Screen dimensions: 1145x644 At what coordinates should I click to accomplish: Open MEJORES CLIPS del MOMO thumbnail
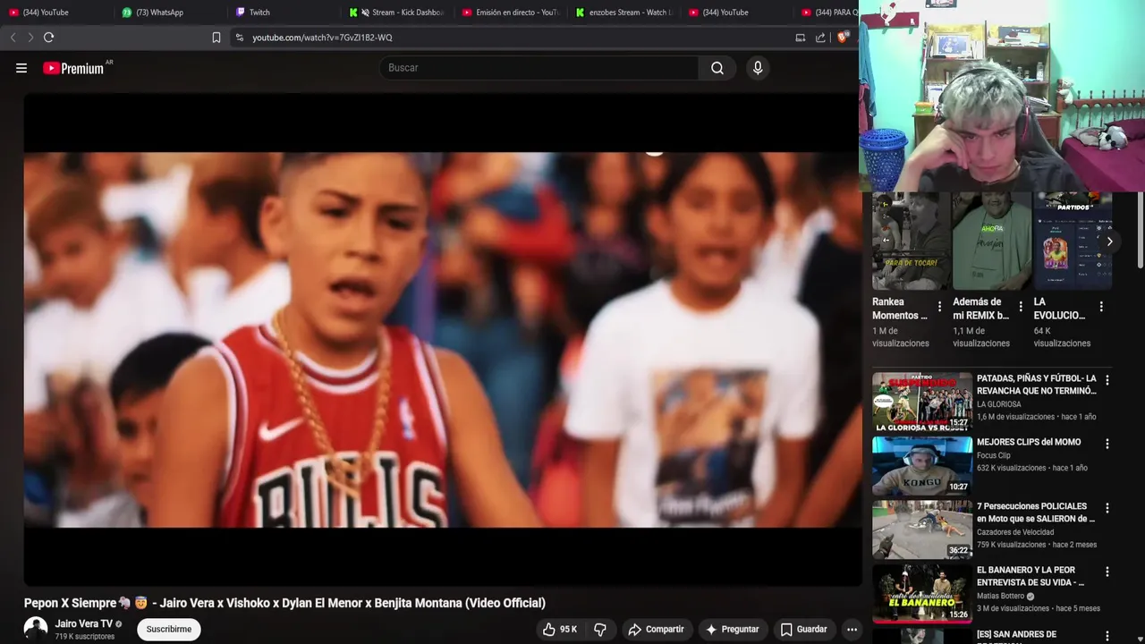click(922, 465)
